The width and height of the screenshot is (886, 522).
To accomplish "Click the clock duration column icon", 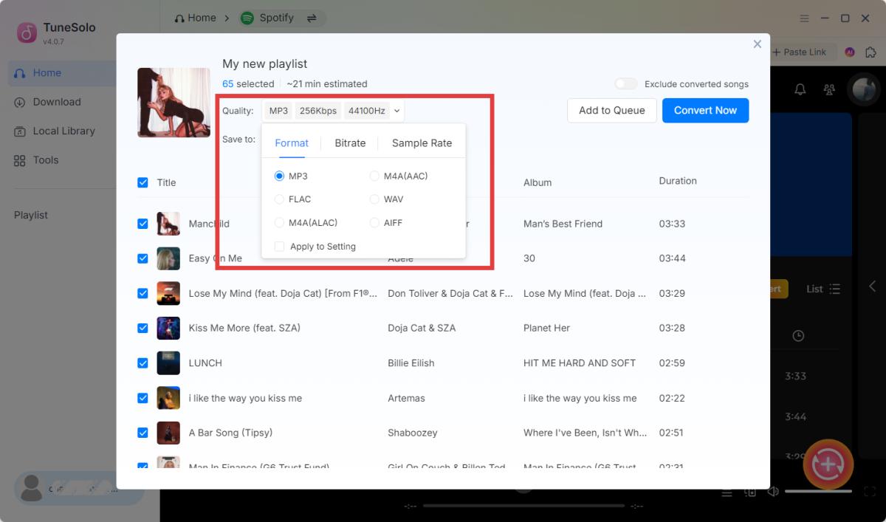I will (x=798, y=336).
